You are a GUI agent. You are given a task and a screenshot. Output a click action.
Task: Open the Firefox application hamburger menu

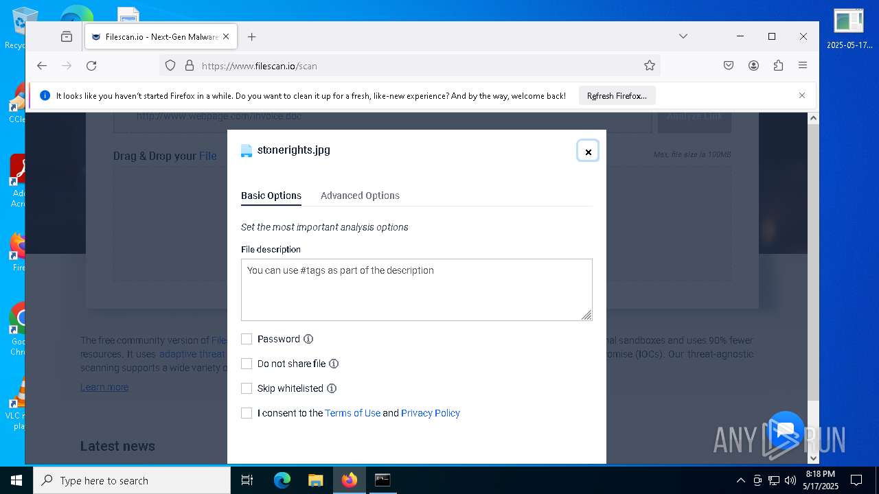[803, 66]
